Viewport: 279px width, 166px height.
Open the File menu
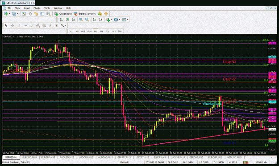(9, 8)
